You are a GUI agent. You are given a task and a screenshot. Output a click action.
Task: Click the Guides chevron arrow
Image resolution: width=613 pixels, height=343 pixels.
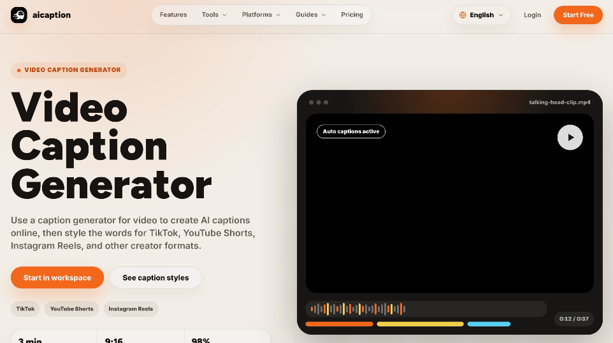[324, 15]
